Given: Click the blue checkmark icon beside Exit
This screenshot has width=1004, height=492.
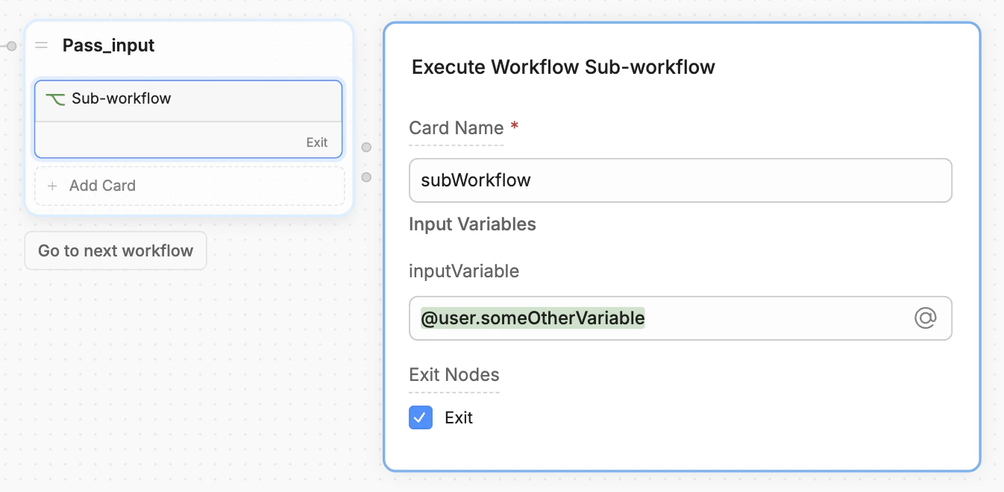Looking at the screenshot, I should click(x=420, y=417).
